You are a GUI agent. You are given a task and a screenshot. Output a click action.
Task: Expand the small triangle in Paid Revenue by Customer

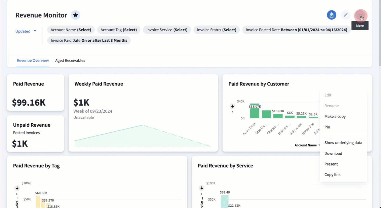(x=232, y=112)
